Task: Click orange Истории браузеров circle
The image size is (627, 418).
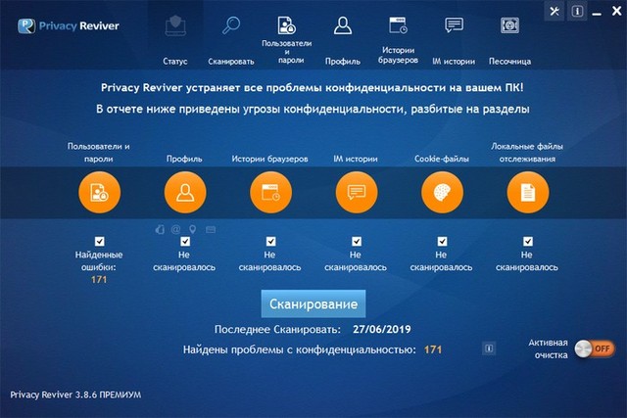Action: 270,192
